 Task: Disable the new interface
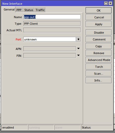click(x=98, y=33)
